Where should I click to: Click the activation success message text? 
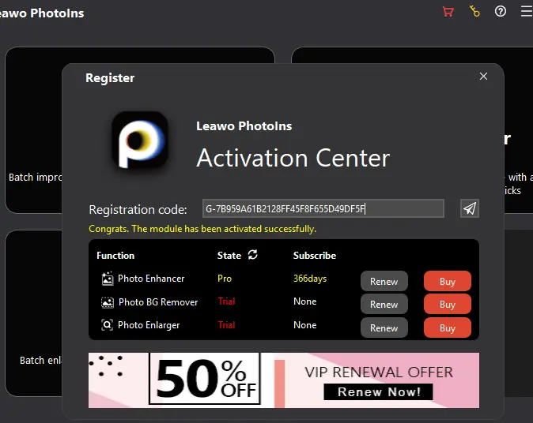click(202, 229)
